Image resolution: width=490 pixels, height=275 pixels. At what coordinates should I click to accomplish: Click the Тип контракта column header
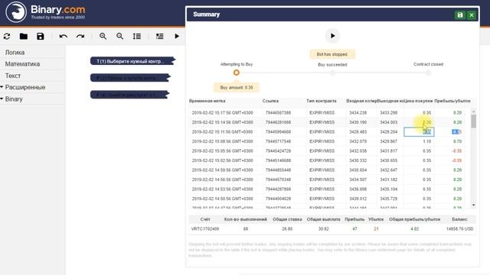pos(322,101)
